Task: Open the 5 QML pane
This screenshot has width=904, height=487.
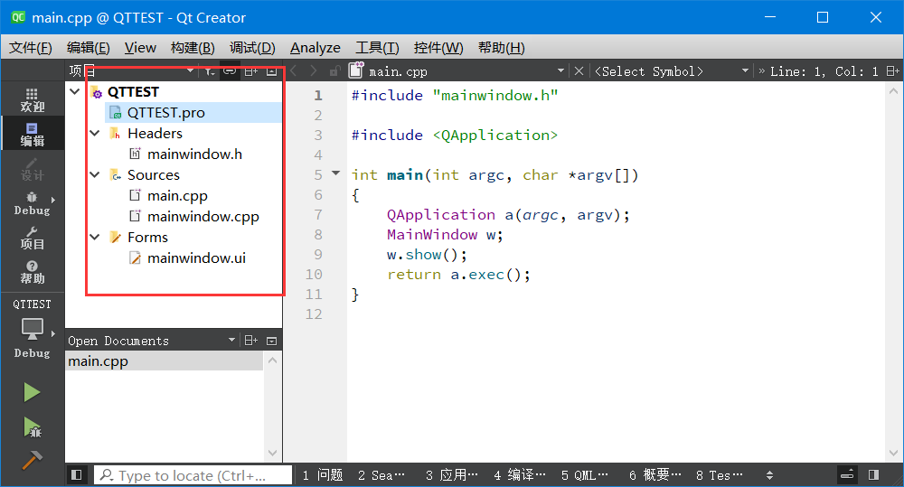Action: (x=585, y=475)
